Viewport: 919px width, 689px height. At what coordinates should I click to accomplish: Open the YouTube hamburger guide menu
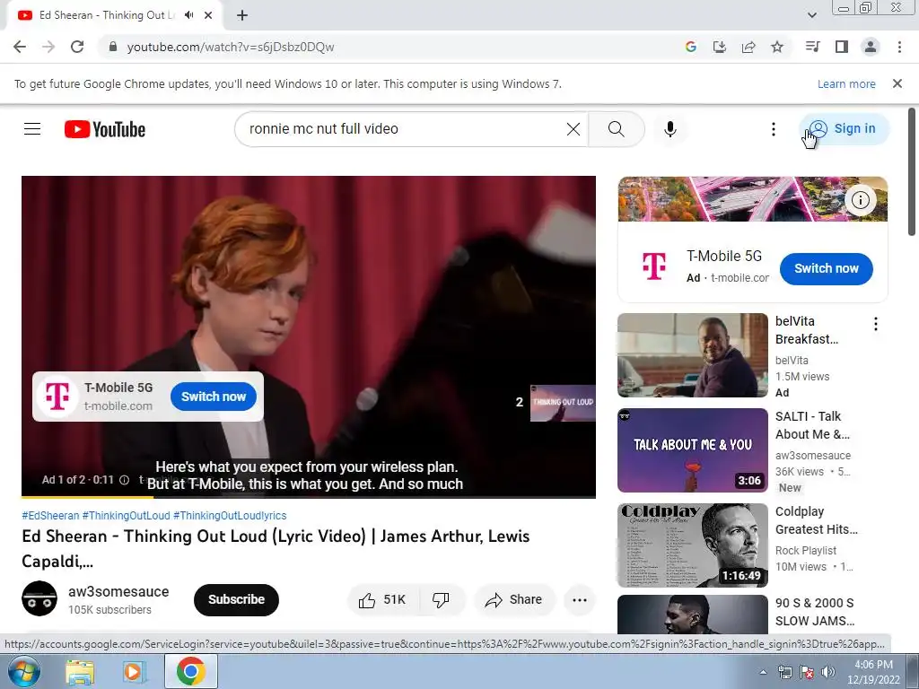click(32, 129)
